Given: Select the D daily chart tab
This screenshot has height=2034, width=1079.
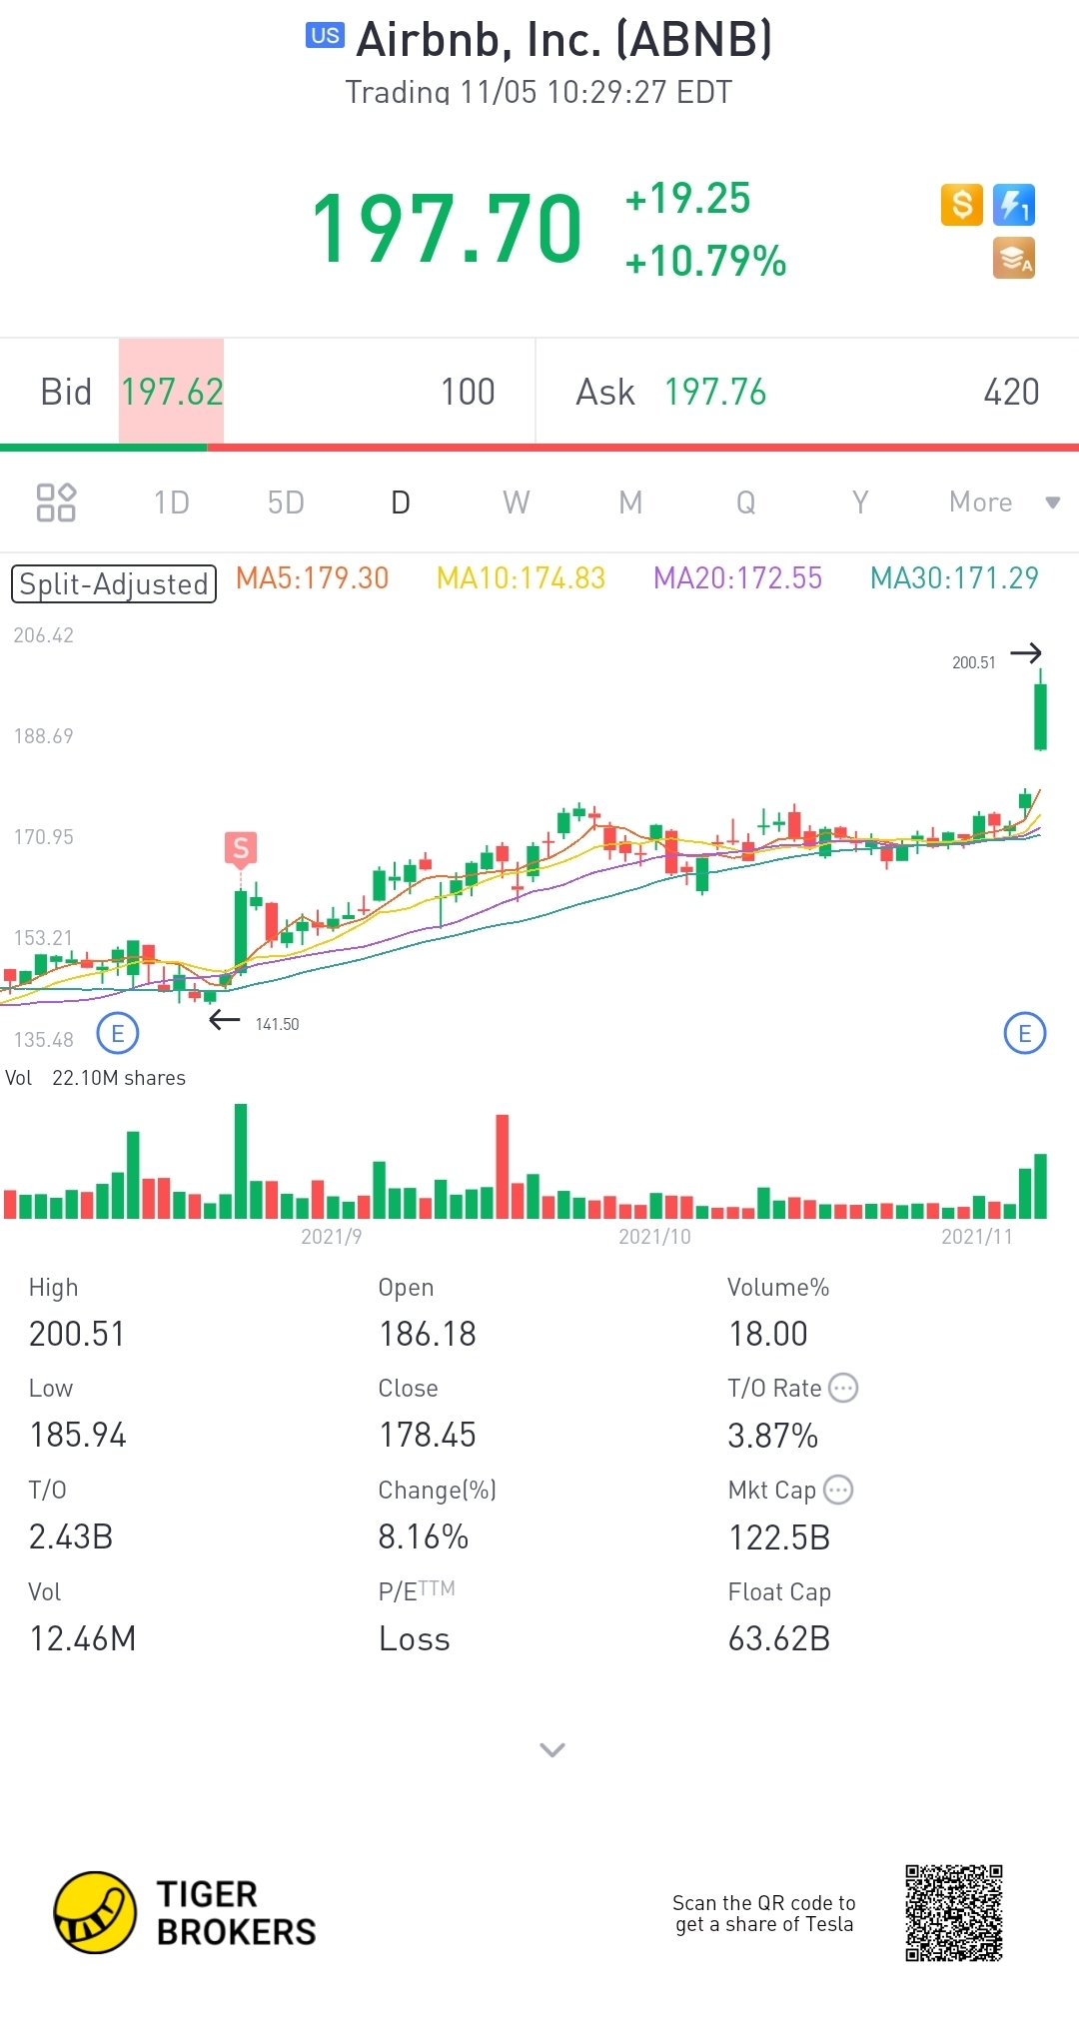Looking at the screenshot, I should (x=401, y=503).
